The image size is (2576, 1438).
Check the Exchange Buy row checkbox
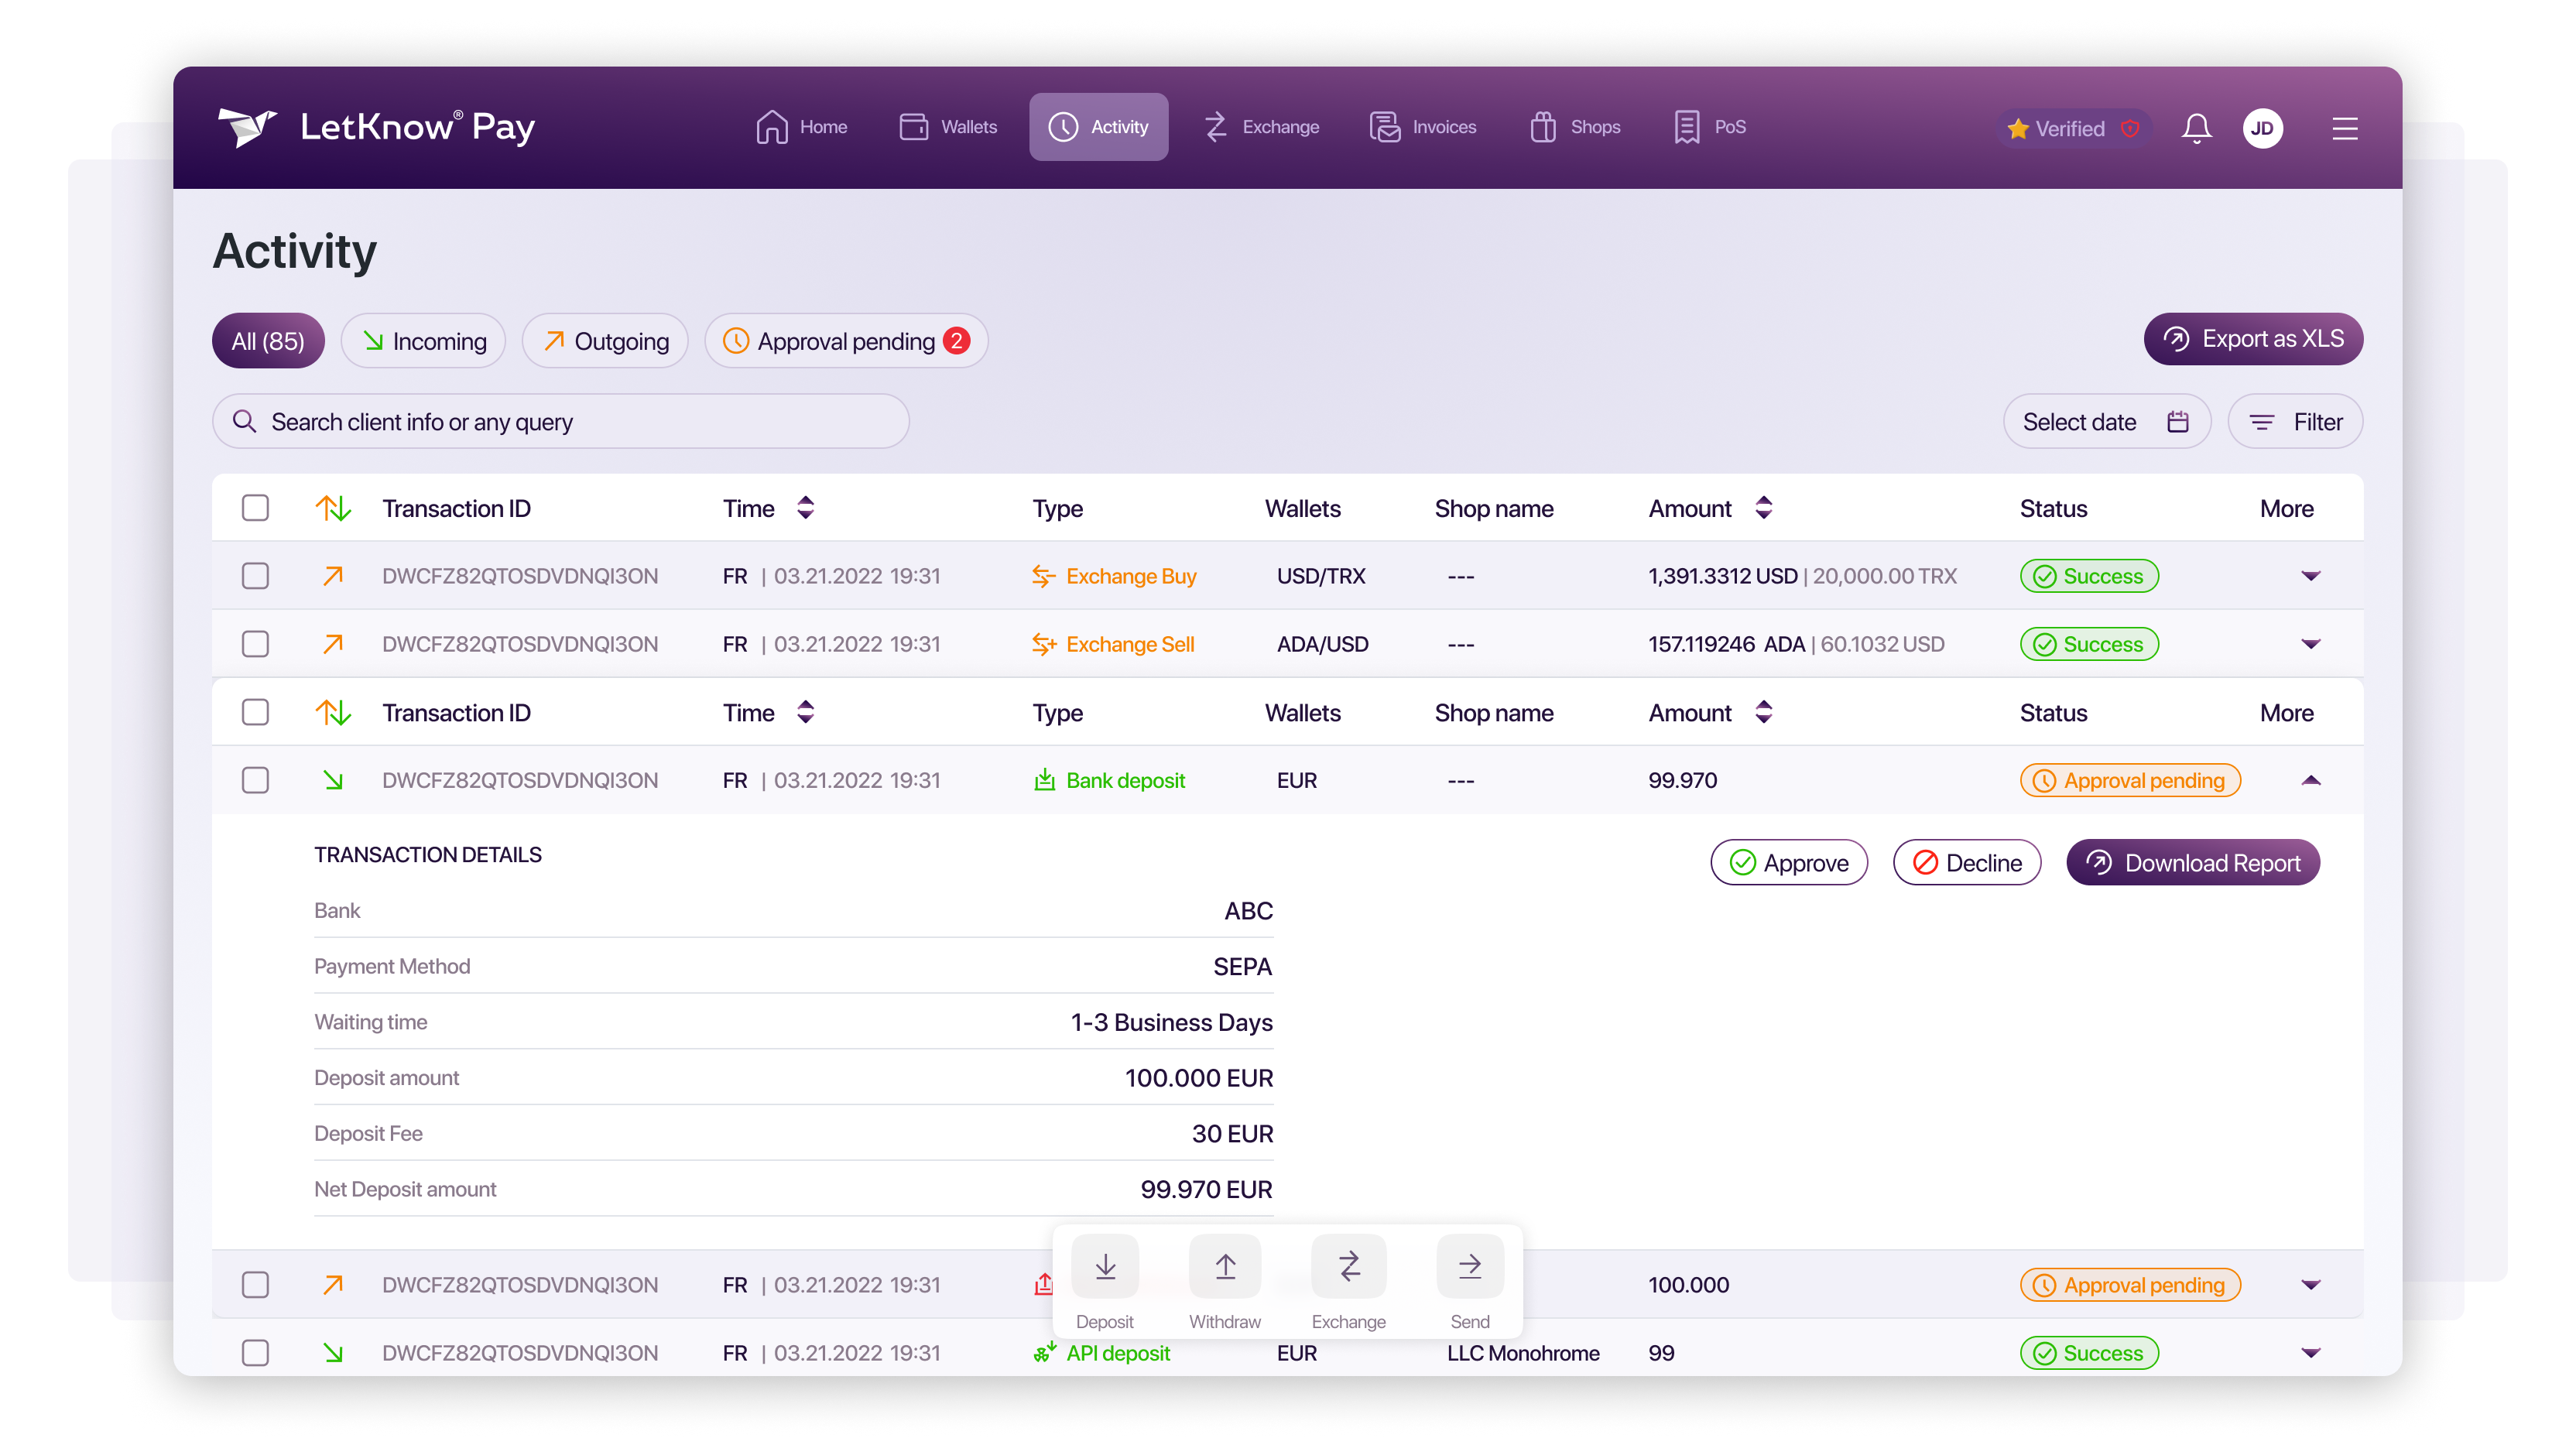(255, 576)
